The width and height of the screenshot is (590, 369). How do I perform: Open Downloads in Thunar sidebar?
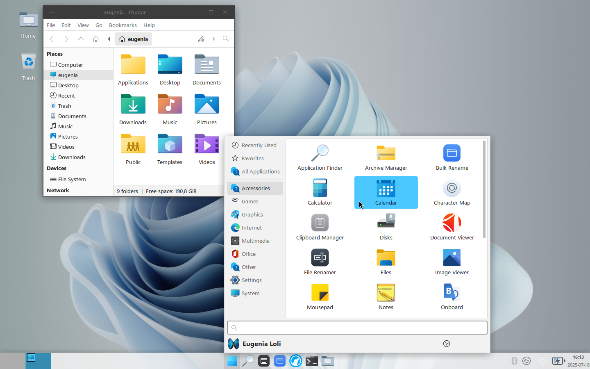tap(78, 157)
